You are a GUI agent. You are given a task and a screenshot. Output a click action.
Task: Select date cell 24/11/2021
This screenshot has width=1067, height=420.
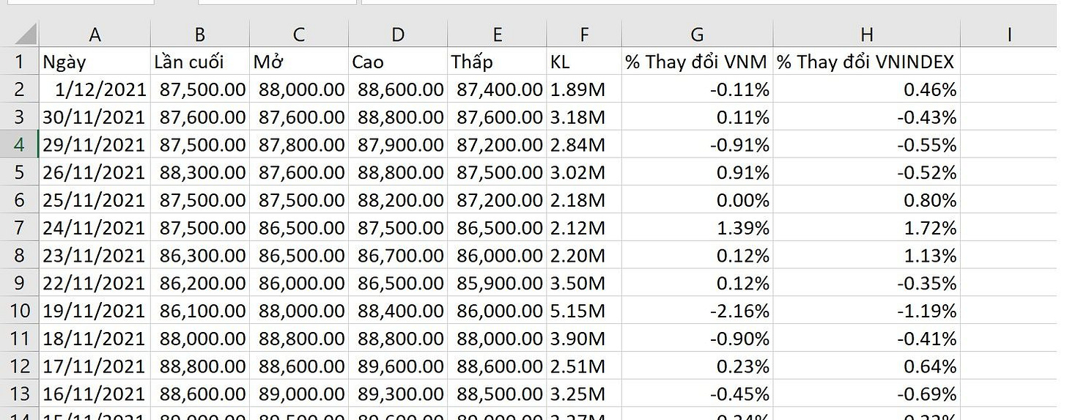(95, 228)
